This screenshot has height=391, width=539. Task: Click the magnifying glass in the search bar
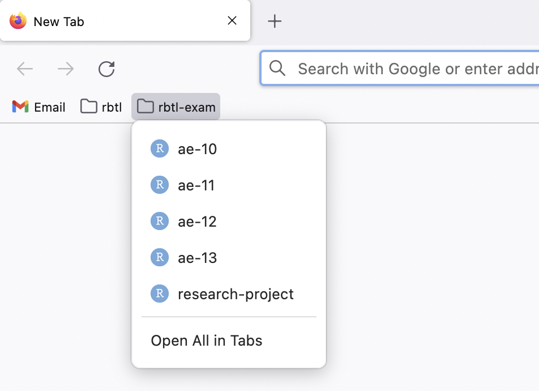coord(277,68)
